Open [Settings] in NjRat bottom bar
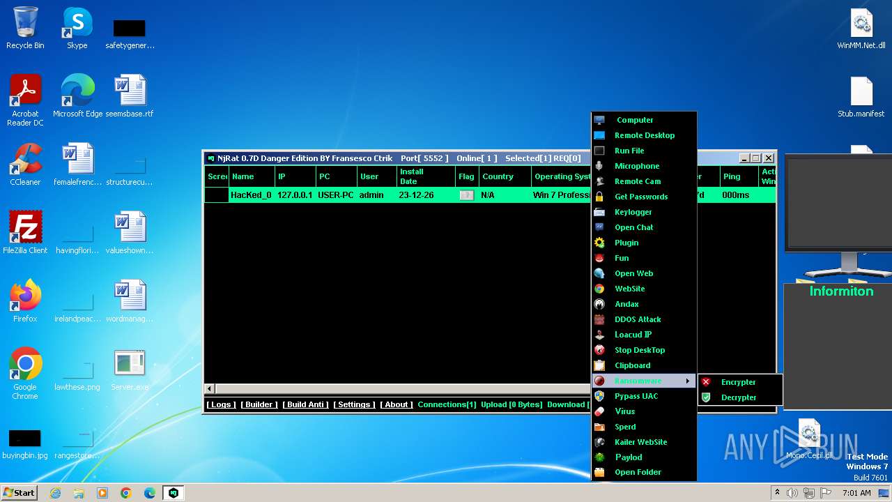The image size is (892, 502). (354, 404)
